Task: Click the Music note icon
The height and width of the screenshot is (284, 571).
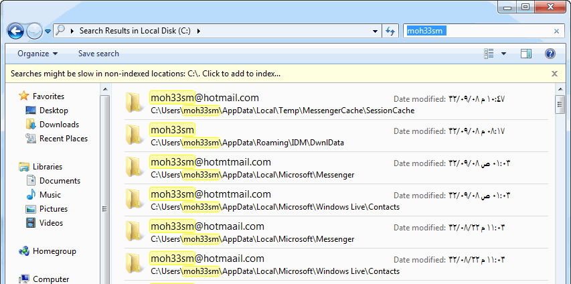Action: tap(31, 194)
